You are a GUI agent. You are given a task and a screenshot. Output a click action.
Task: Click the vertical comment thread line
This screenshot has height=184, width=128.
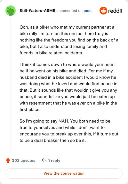coord(11,84)
